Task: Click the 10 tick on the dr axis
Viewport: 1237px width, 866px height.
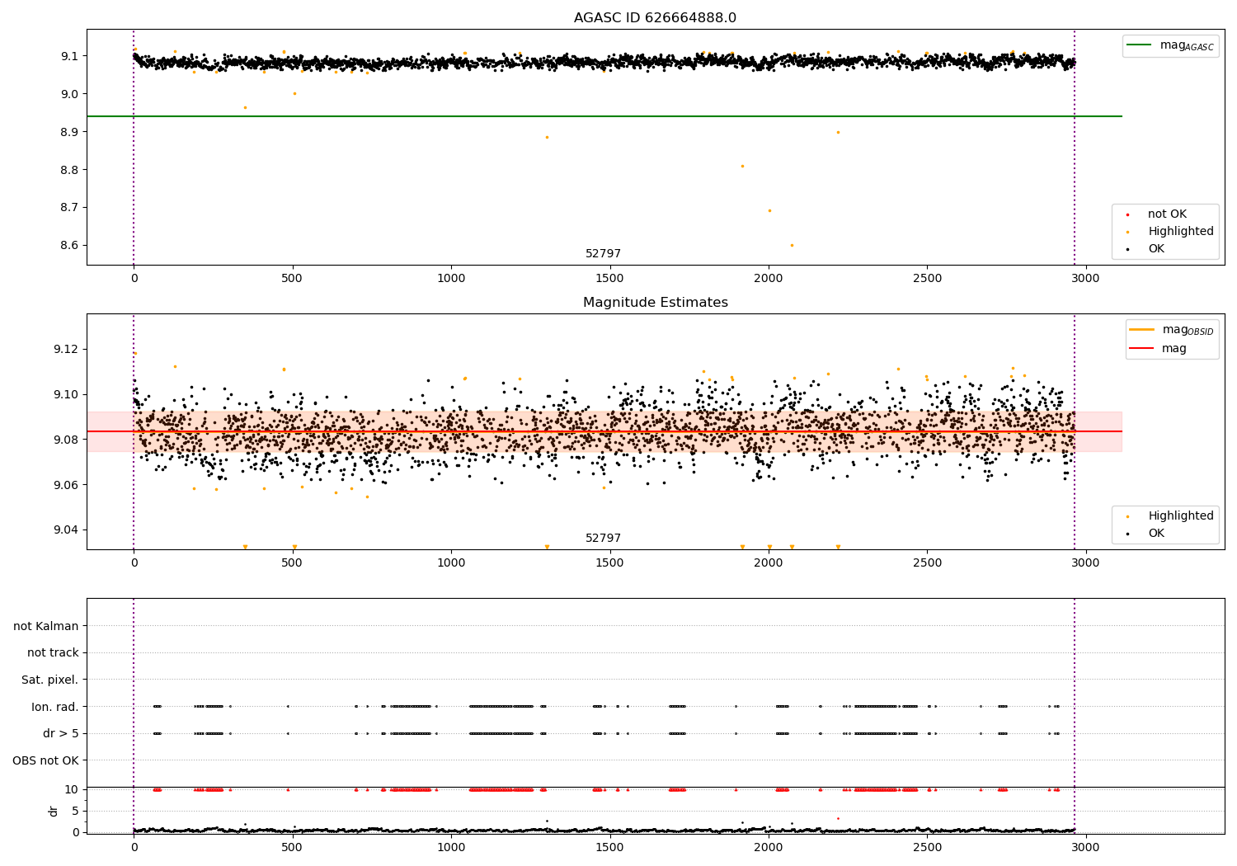Action: click(72, 790)
